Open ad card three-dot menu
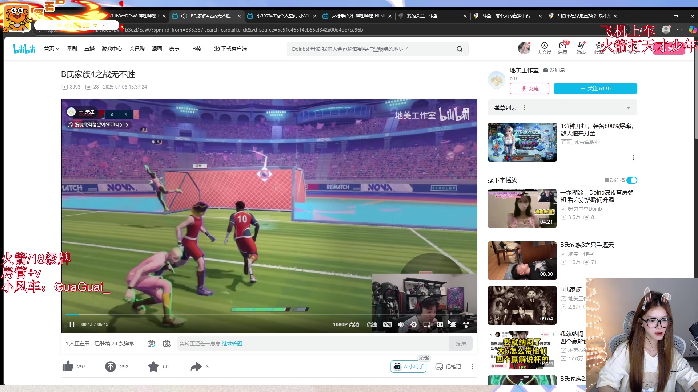 [634, 158]
